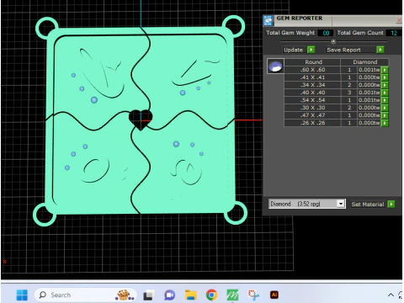
Task: Click the collapse handle under gem totals
Action: coord(333,41)
